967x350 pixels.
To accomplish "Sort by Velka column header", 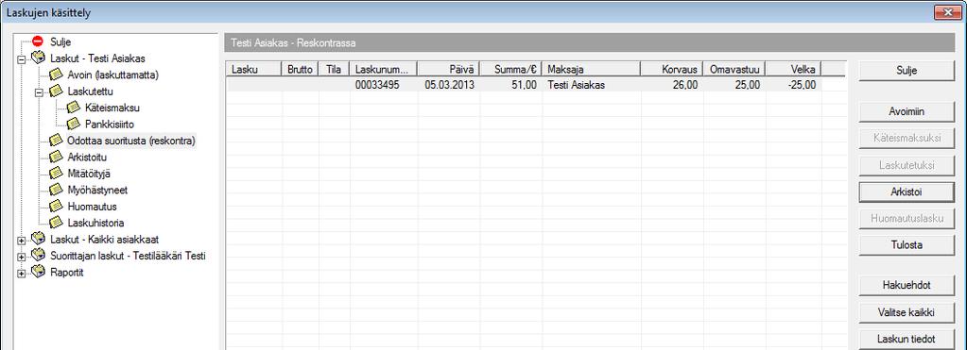I will (x=794, y=70).
